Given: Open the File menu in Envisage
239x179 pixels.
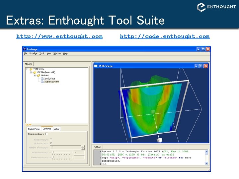Looking at the screenshot, I should pos(25,53).
